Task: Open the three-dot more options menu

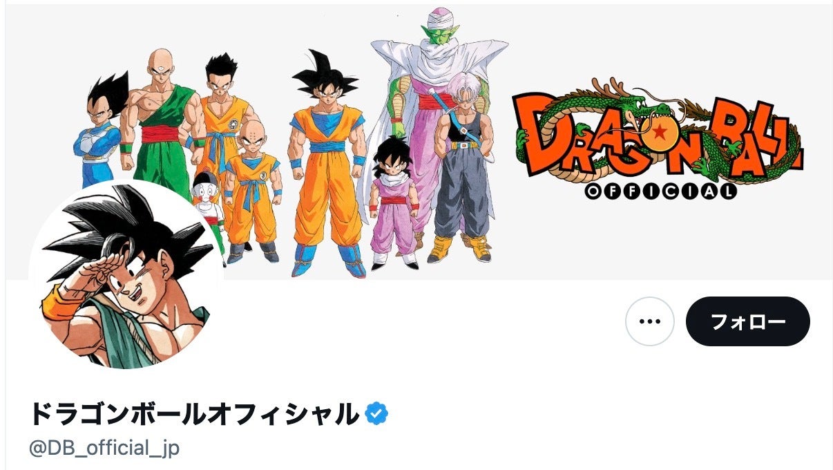Action: tap(650, 321)
